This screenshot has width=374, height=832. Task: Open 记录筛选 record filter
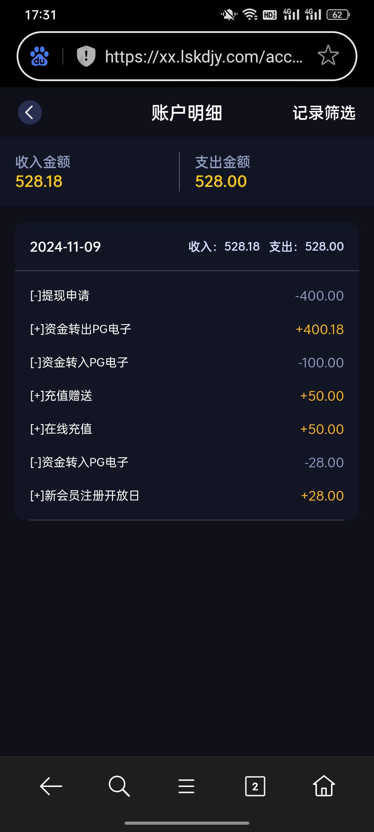[324, 113]
